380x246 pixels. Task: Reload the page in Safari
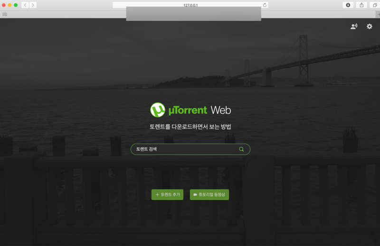[265, 5]
